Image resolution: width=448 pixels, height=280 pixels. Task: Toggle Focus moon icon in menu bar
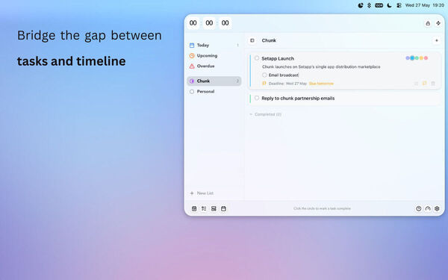pyautogui.click(x=389, y=5)
